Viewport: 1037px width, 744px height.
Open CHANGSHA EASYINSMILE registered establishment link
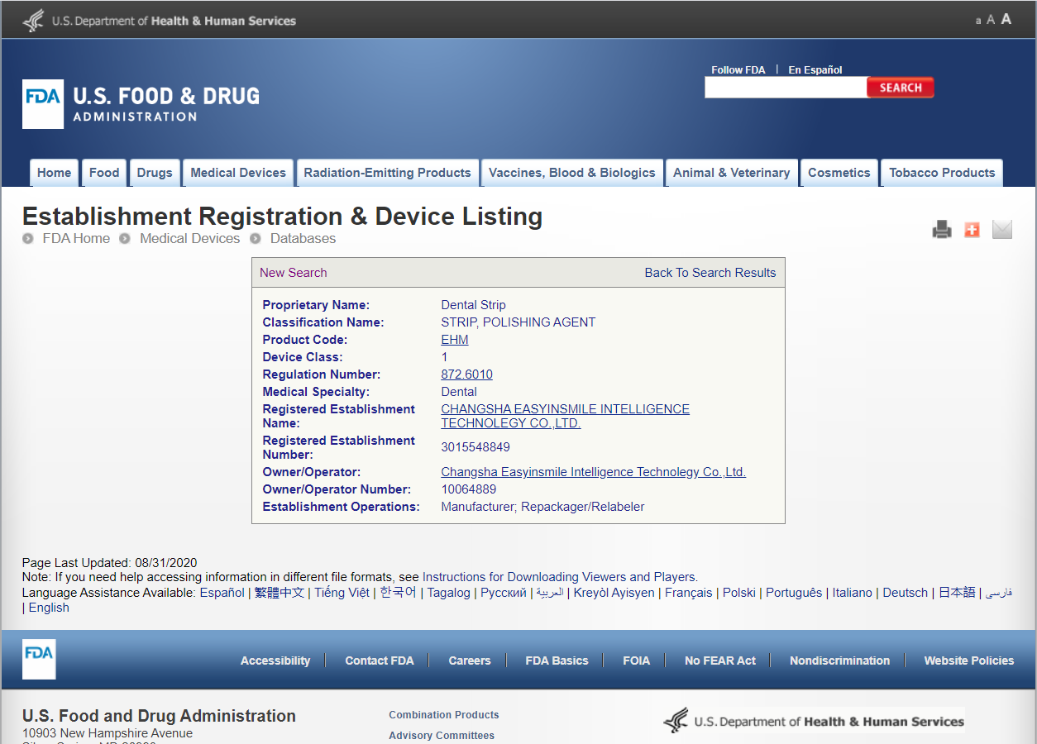[565, 416]
